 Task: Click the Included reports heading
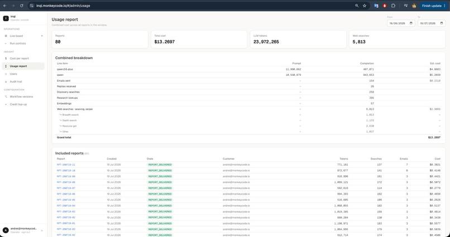point(69,153)
